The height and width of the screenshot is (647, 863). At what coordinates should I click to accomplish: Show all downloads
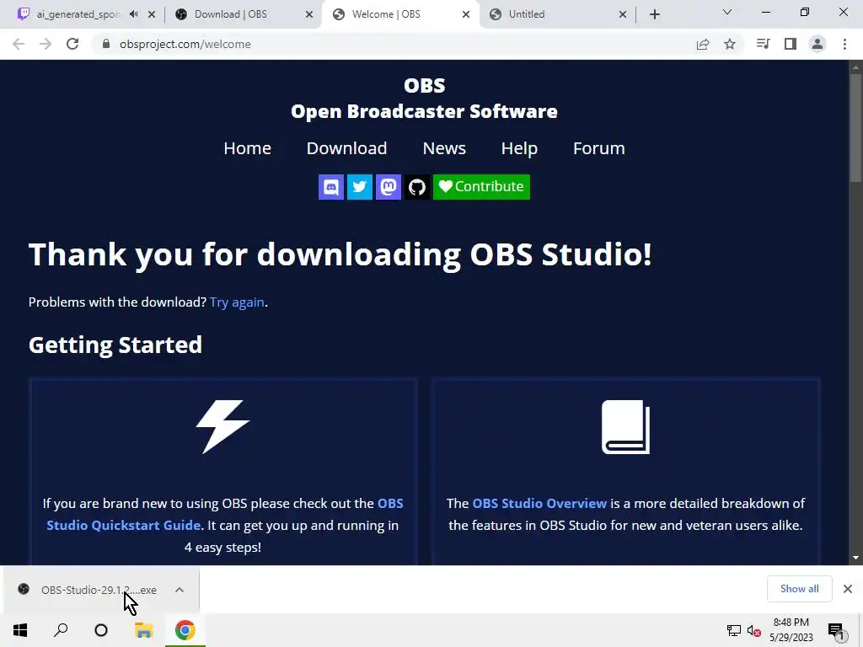(x=799, y=589)
